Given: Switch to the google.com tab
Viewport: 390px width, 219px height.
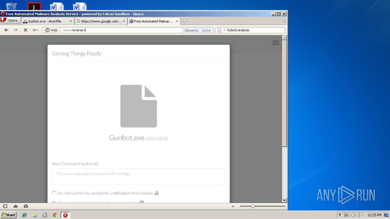Looking at the screenshot, I should coord(101,21).
